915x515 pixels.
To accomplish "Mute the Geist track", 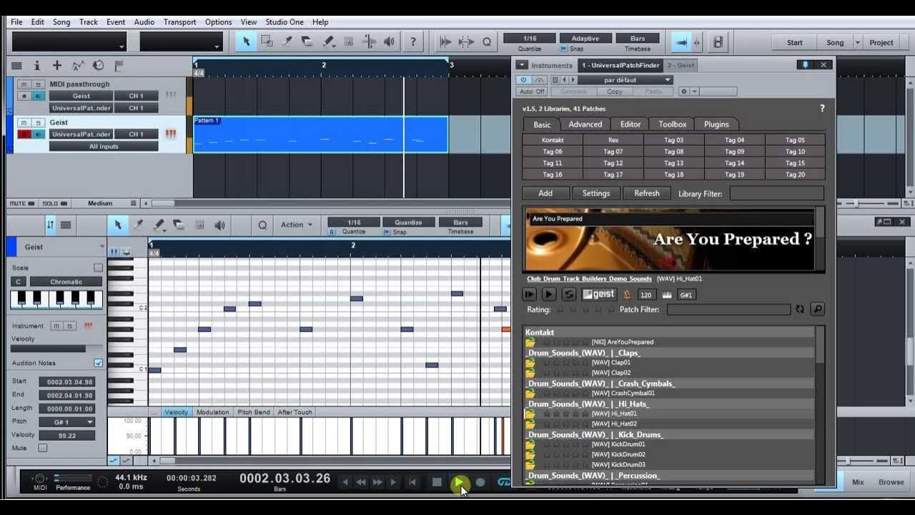I will coord(24,122).
